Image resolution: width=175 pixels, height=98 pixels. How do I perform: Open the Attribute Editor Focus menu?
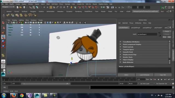[131, 23]
